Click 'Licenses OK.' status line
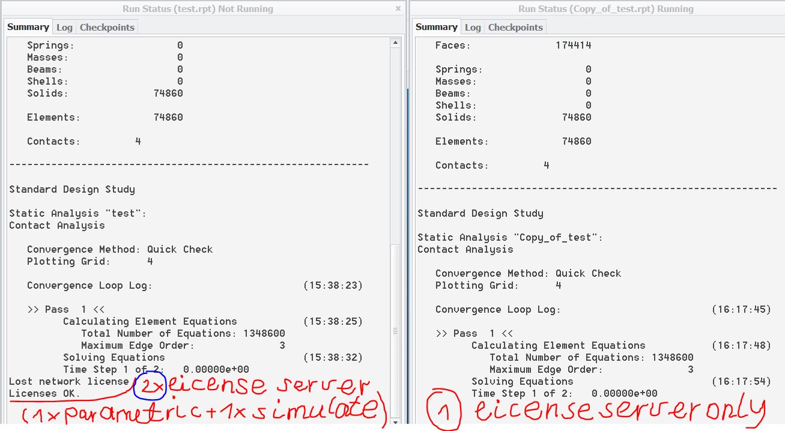 45,393
